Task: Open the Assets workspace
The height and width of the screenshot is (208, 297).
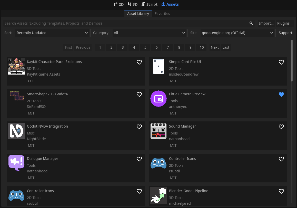Action: click(x=170, y=4)
